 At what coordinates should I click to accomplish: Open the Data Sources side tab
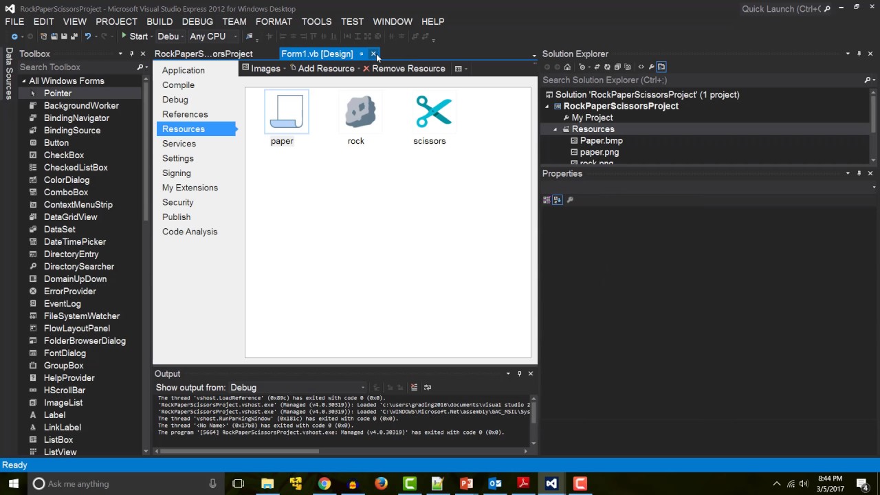(x=9, y=74)
